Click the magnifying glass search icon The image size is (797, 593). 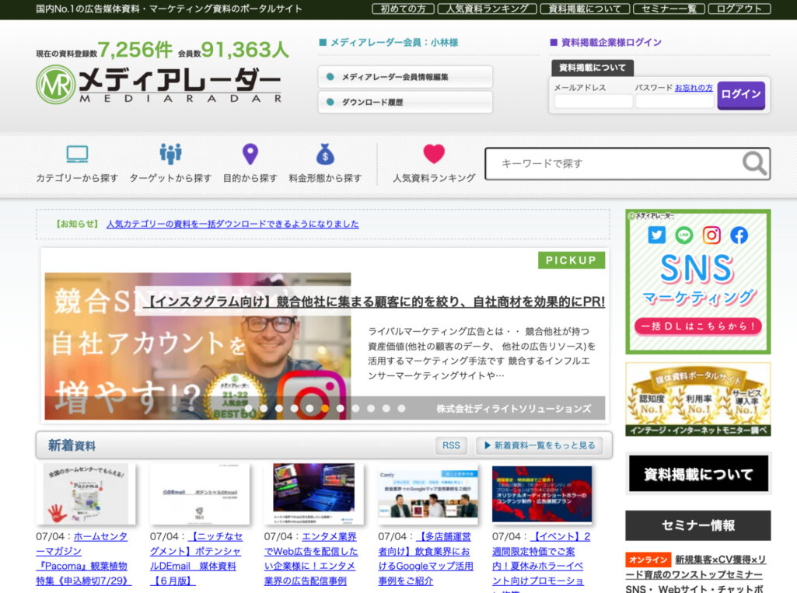pyautogui.click(x=753, y=164)
